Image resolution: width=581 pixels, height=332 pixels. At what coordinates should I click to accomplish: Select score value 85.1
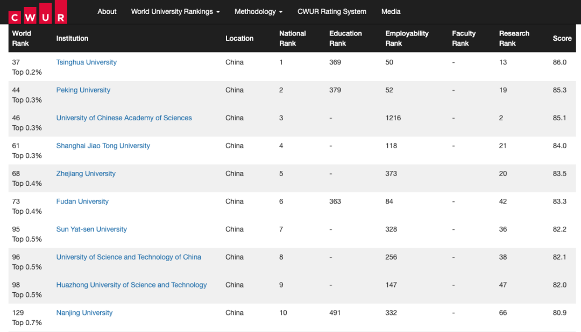coord(559,118)
